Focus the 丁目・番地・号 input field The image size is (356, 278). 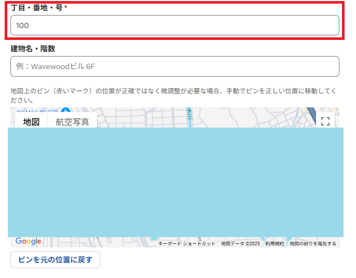click(x=174, y=25)
